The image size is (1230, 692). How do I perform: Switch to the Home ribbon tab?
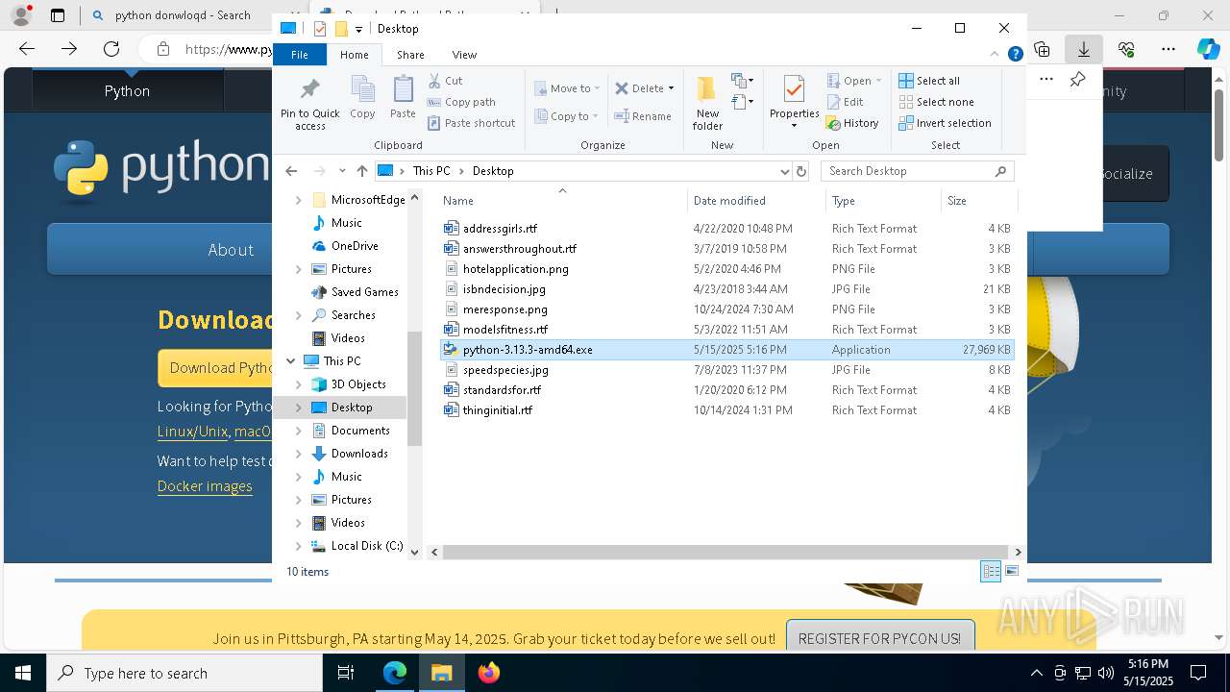[355, 55]
